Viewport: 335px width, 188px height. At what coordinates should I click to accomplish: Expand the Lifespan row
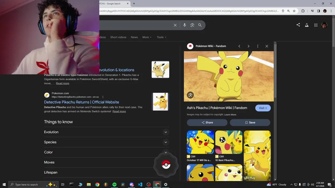107,172
